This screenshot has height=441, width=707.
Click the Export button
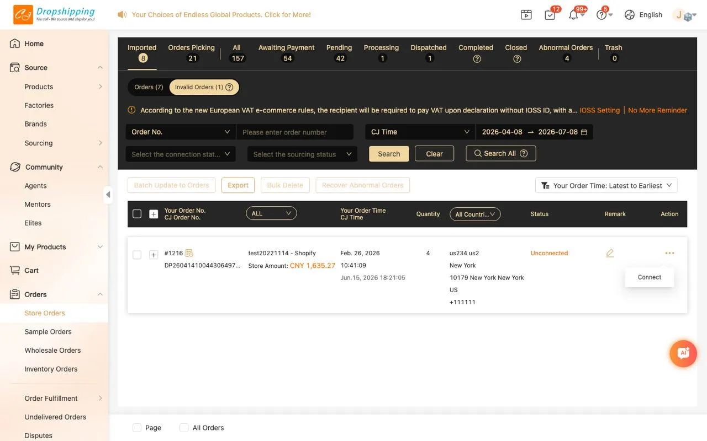[238, 185]
